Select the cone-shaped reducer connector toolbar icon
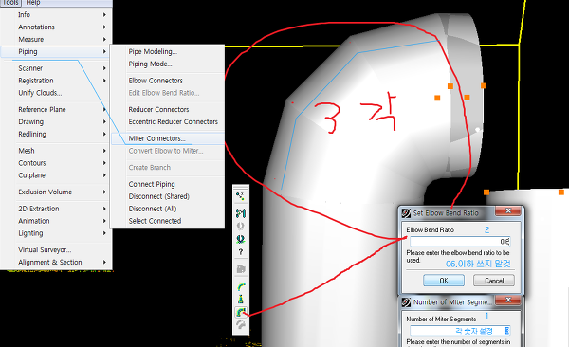The width and height of the screenshot is (569, 347). 241,299
